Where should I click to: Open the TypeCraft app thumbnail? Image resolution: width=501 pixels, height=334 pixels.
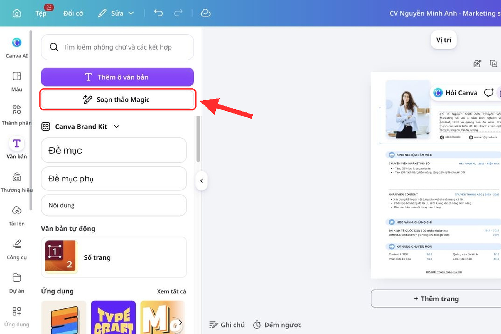click(113, 317)
